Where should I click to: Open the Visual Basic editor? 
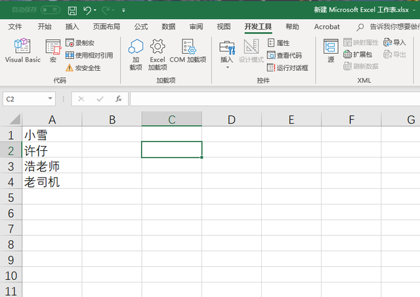pos(22,50)
